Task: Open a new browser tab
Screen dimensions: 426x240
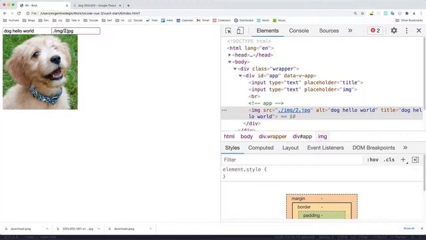Action: tap(128, 5)
